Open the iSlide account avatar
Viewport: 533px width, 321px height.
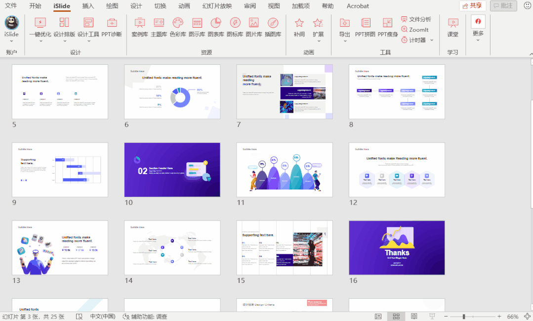[11, 22]
